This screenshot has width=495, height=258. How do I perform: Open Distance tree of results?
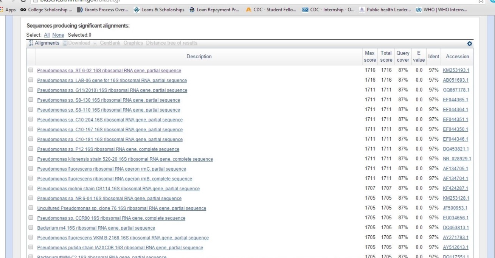point(172,43)
